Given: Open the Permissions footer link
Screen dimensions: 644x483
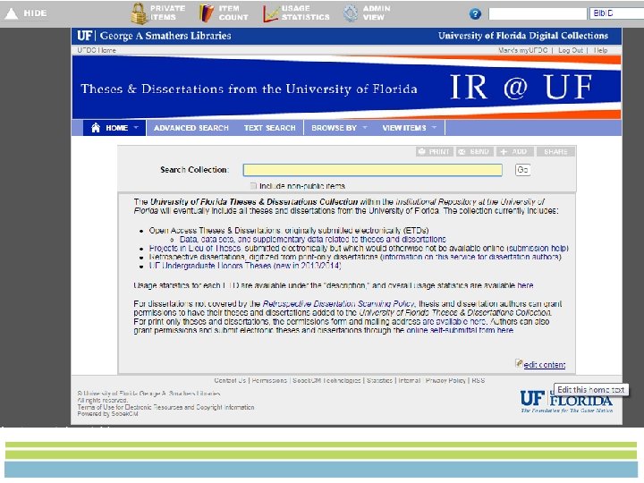Looking at the screenshot, I should click(269, 380).
